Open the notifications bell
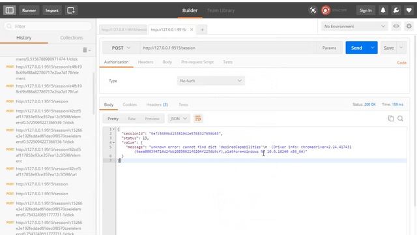This screenshot has height=235, width=417. pyautogui.click(x=383, y=10)
